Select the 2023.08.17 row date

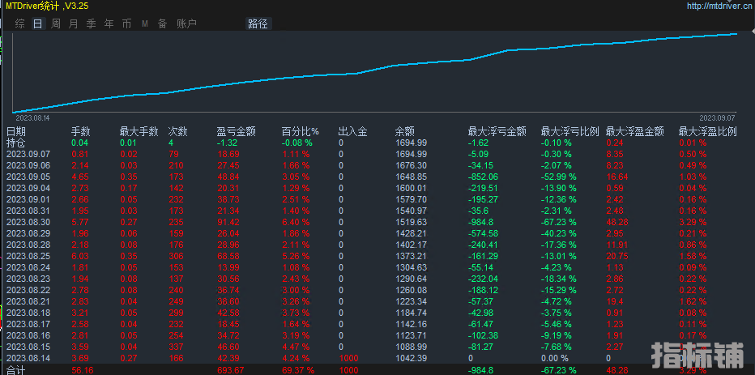click(x=27, y=325)
